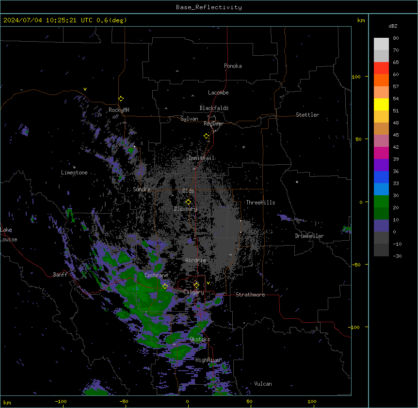Click the Didsbury label

coord(186,209)
